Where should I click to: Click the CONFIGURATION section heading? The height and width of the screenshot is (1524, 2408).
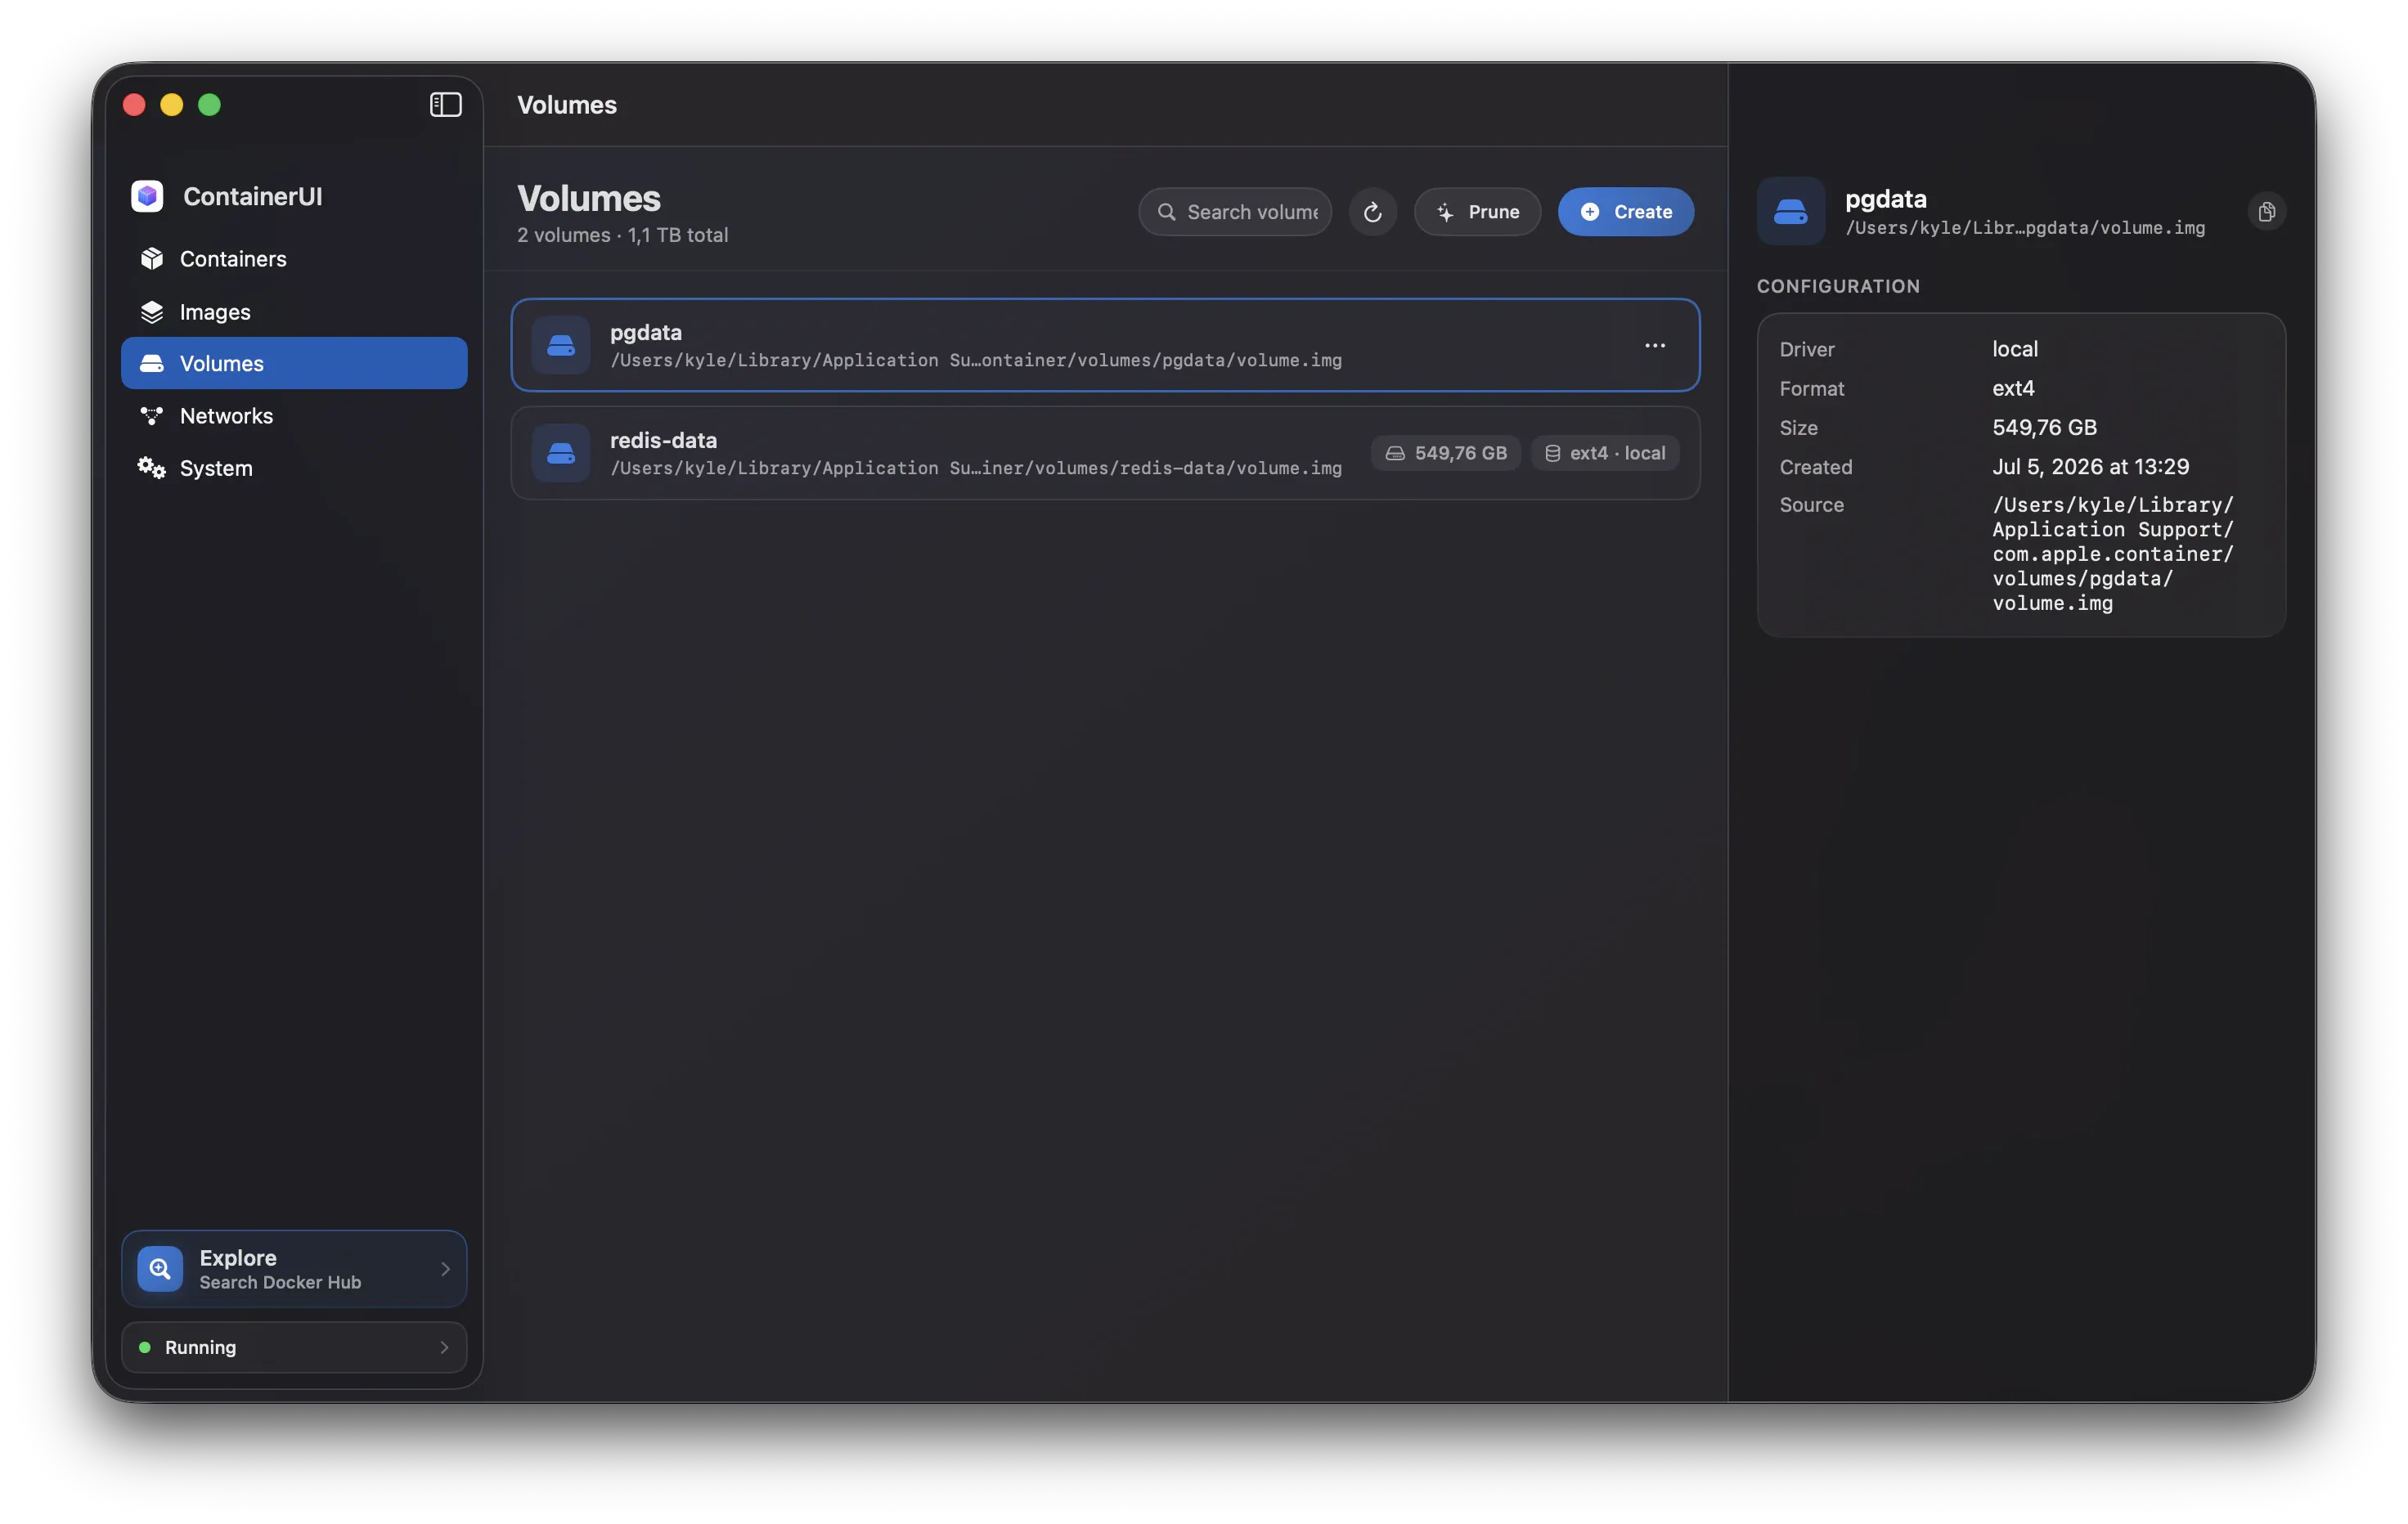tap(1838, 286)
